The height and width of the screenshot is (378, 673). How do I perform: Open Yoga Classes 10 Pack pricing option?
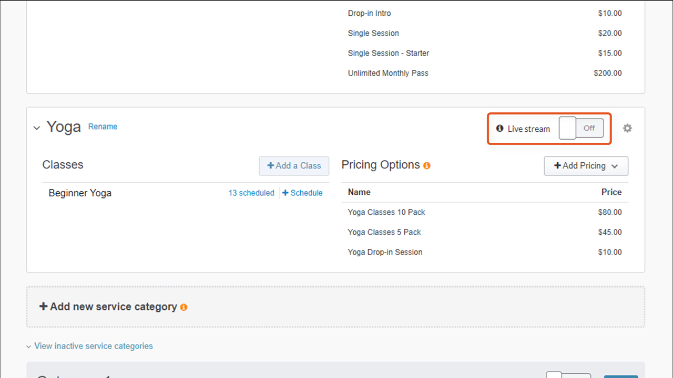386,212
